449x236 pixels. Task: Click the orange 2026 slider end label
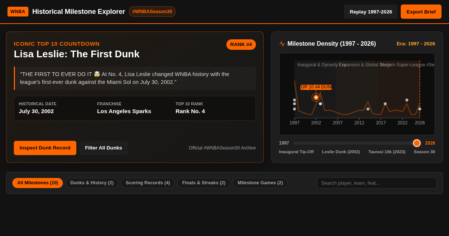click(430, 143)
